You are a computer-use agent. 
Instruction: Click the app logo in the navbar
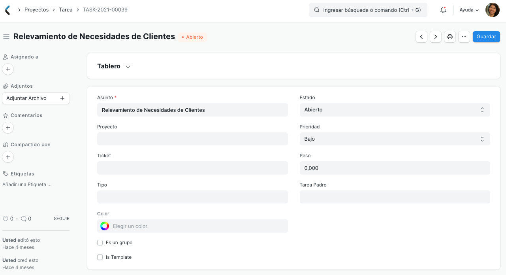(x=8, y=10)
